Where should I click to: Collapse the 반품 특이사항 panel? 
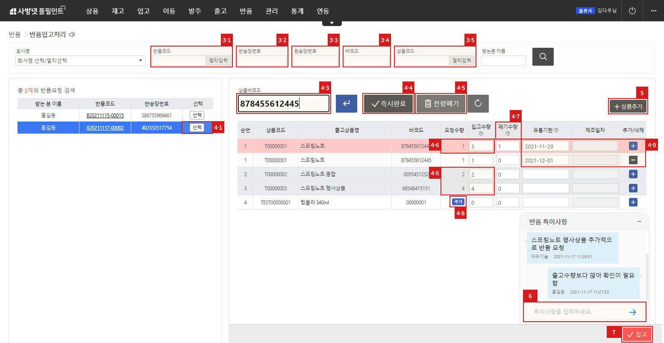[639, 221]
